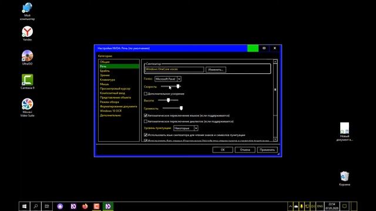
Task: Switch to the orange app taskbar button
Action: (96, 206)
